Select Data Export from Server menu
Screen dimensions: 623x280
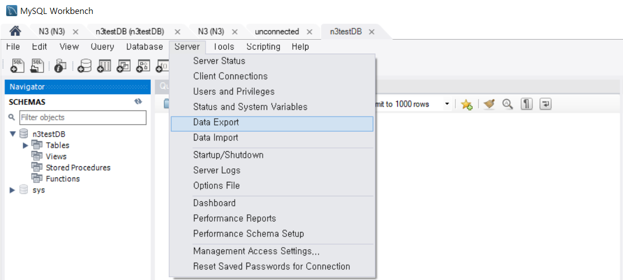pyautogui.click(x=272, y=123)
